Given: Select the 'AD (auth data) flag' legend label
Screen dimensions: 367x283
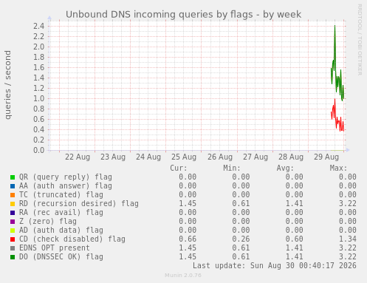Looking at the screenshot, I should pyautogui.click(x=61, y=231).
